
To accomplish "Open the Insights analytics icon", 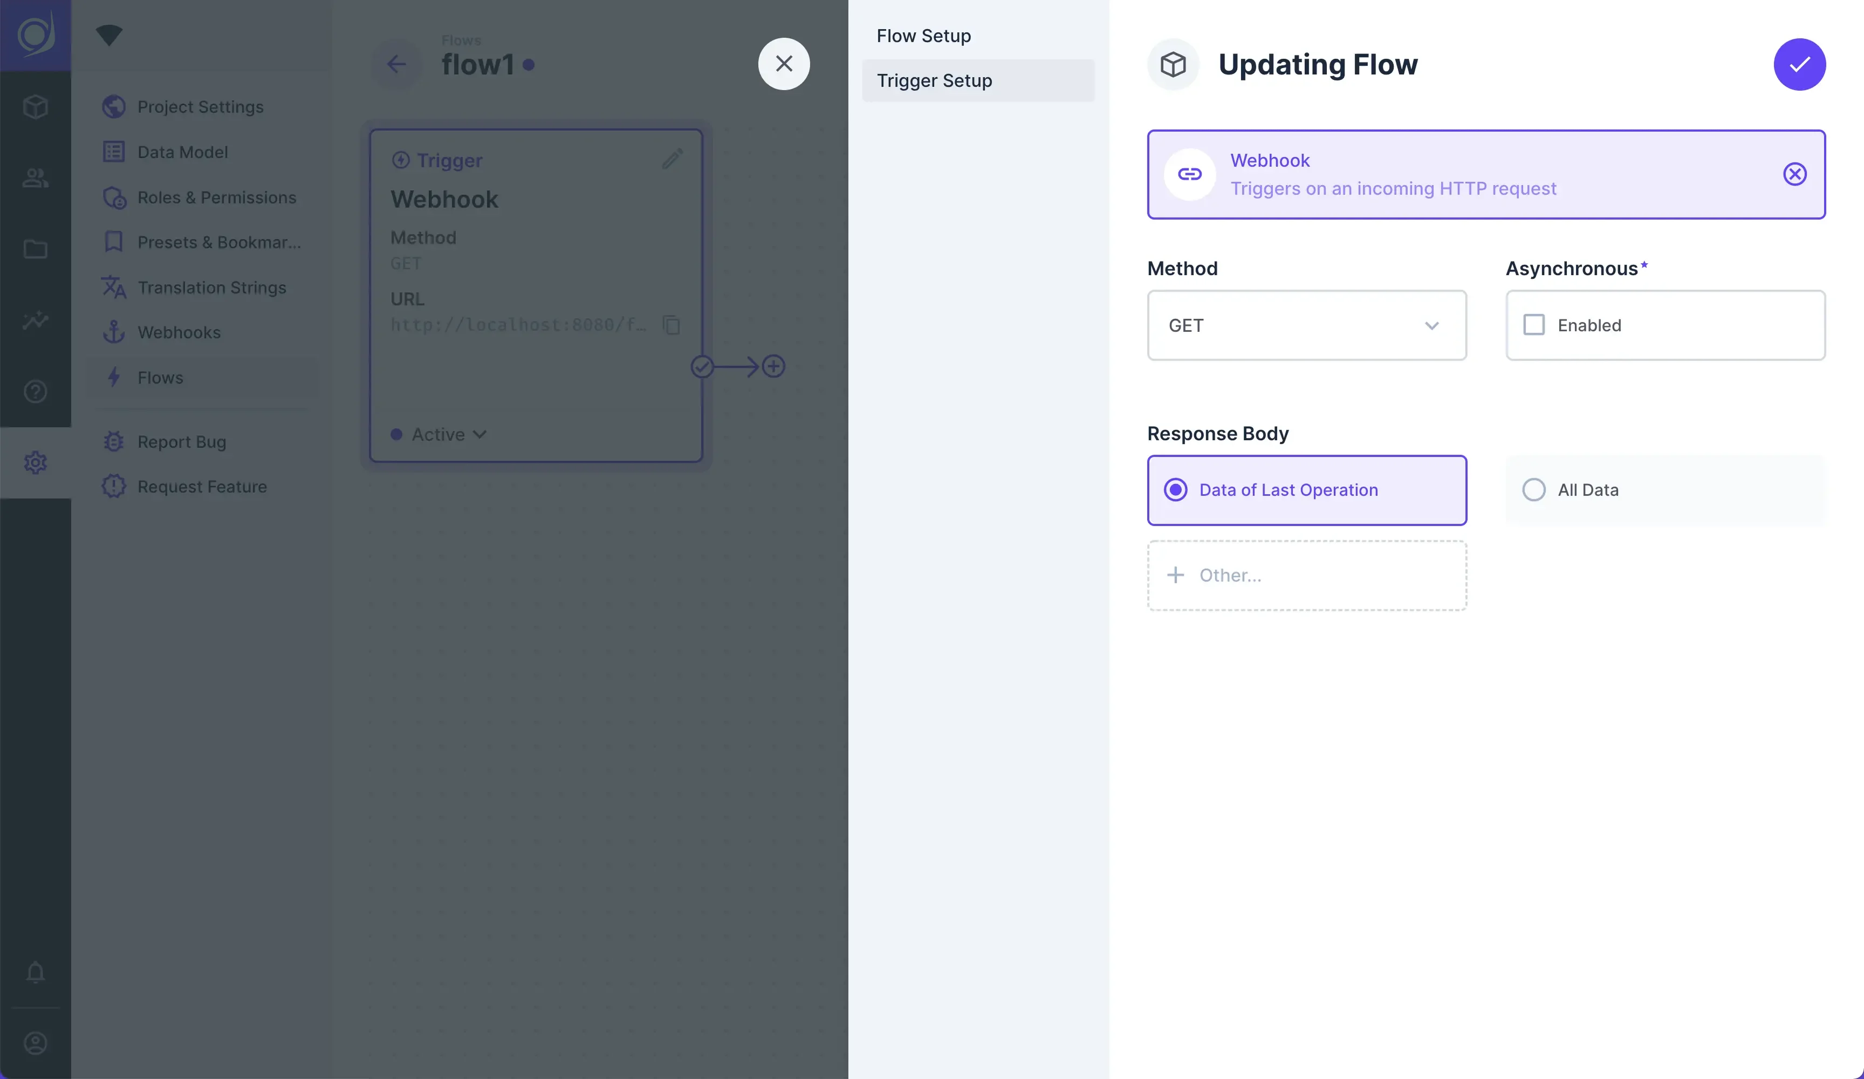I will click(35, 320).
